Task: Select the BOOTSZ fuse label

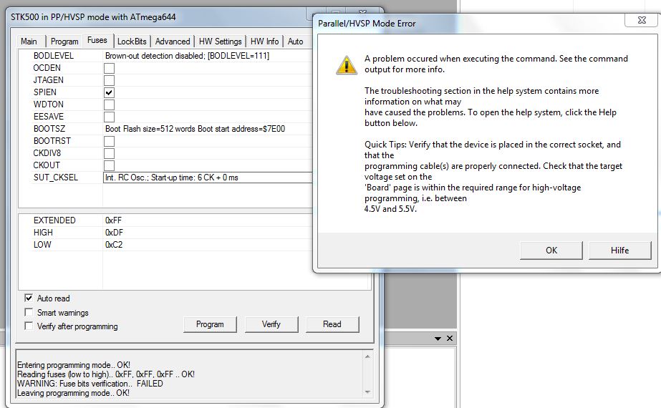Action: (x=49, y=129)
